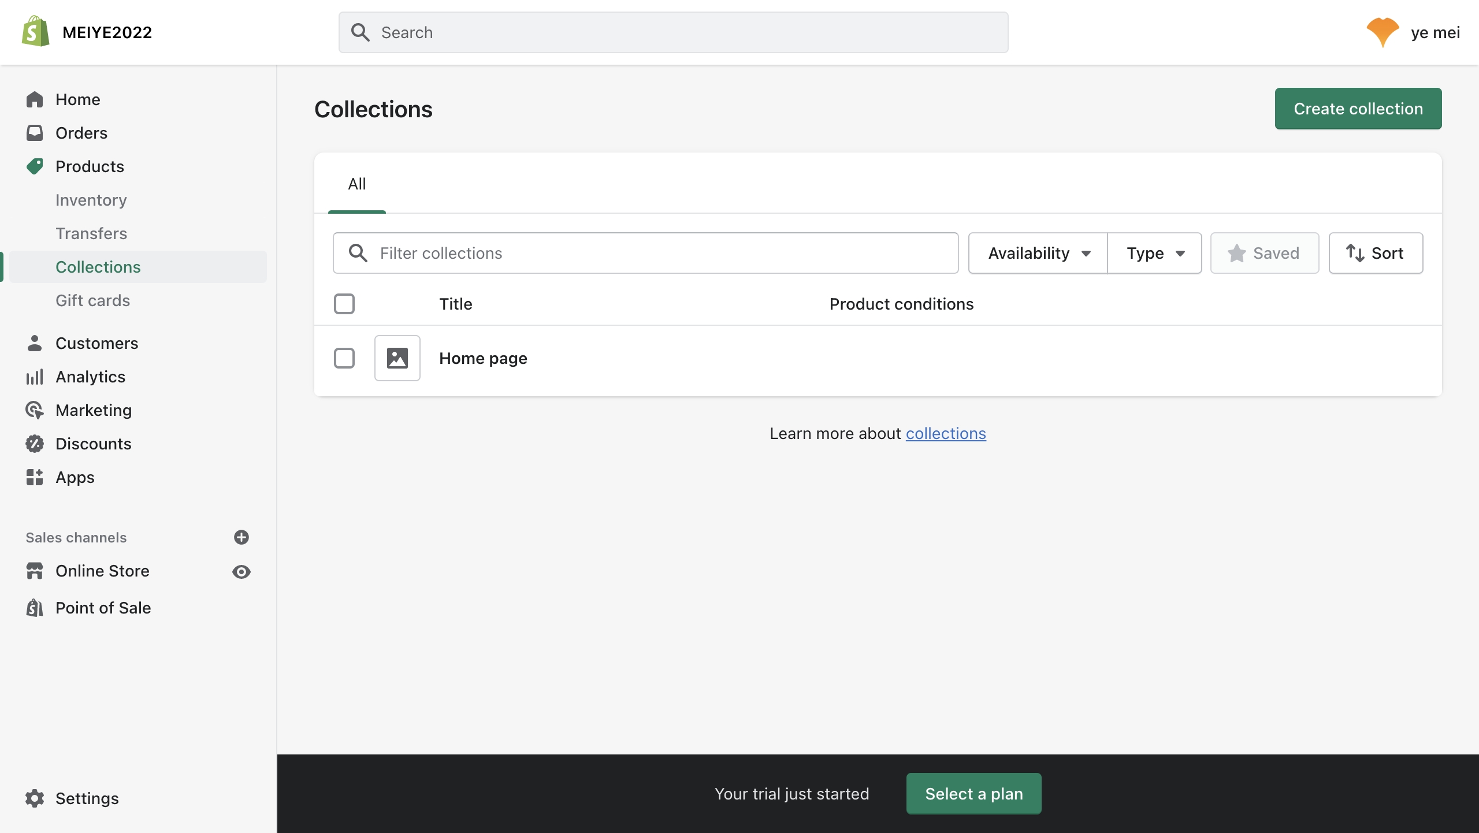
Task: Click the filter collections magnifier icon
Action: 358,253
